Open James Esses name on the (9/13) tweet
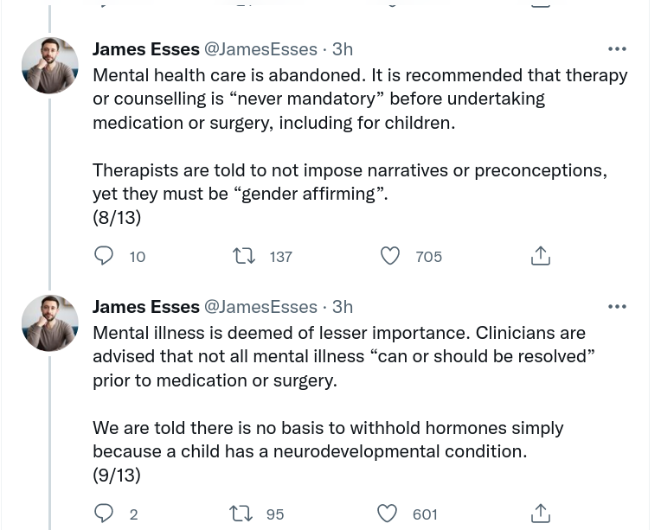Image resolution: width=661 pixels, height=530 pixels. pyautogui.click(x=145, y=307)
